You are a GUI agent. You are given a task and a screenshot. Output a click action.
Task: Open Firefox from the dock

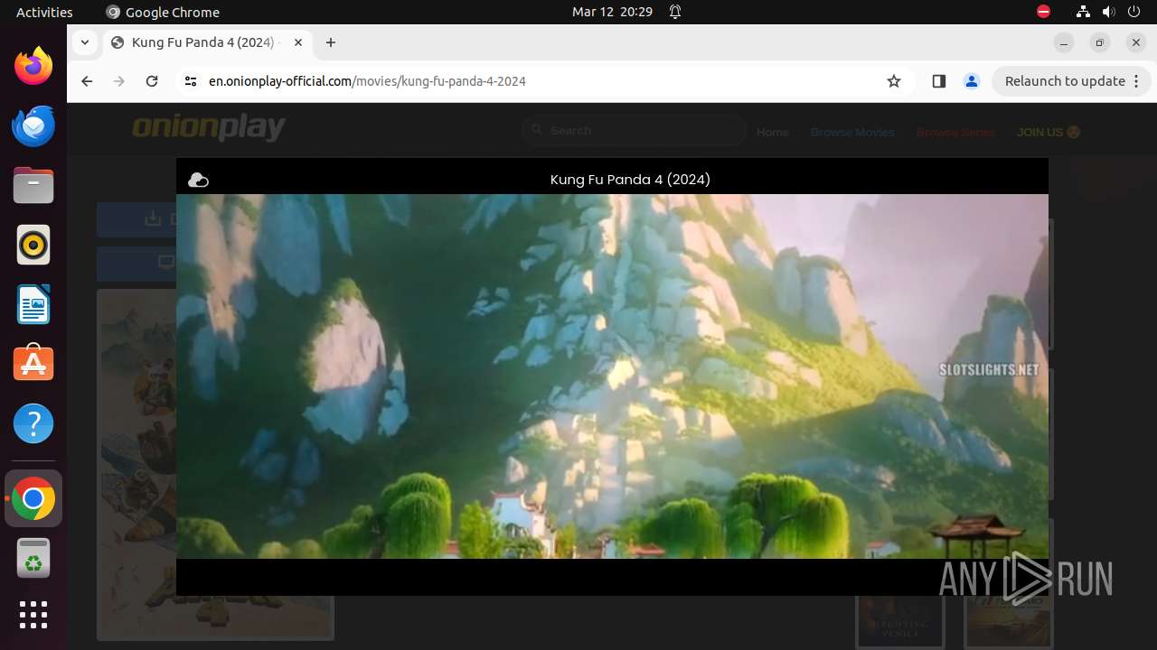click(x=33, y=66)
